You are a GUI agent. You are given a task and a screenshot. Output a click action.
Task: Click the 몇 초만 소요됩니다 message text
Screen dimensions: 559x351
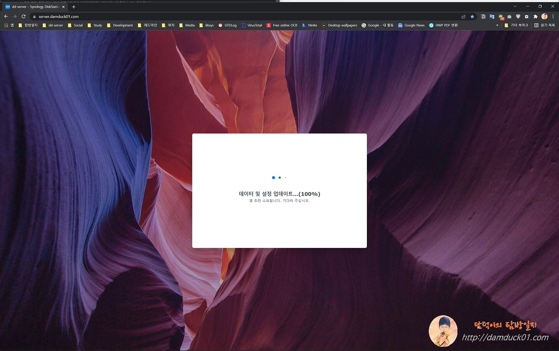[x=279, y=201]
